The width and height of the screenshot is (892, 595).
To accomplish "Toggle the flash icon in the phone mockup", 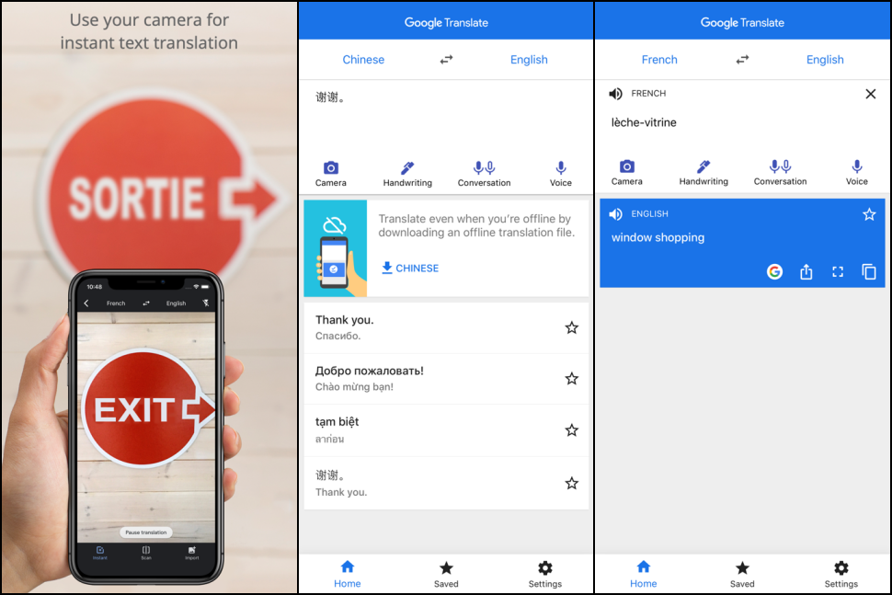I will (206, 303).
